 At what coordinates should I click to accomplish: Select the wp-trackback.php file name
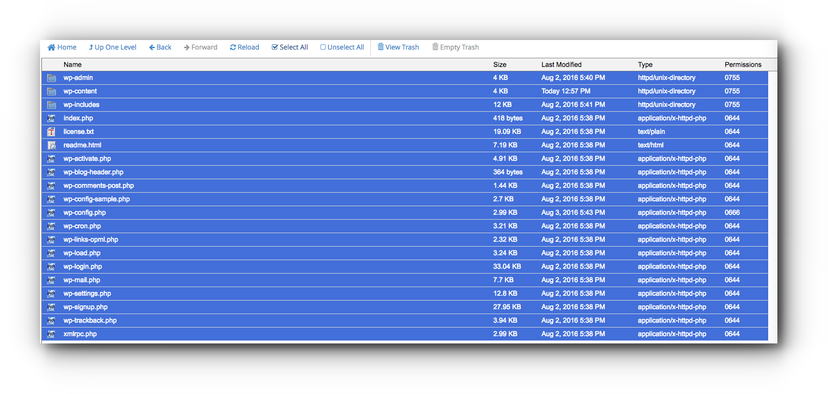click(90, 320)
